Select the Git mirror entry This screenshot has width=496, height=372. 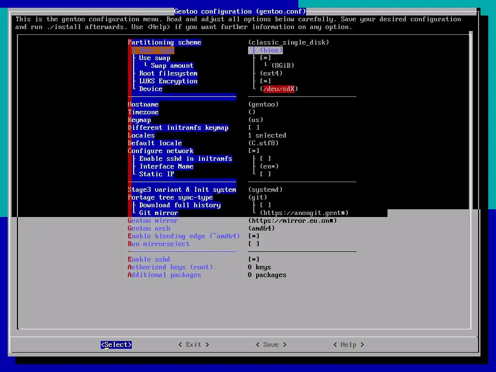click(x=158, y=213)
